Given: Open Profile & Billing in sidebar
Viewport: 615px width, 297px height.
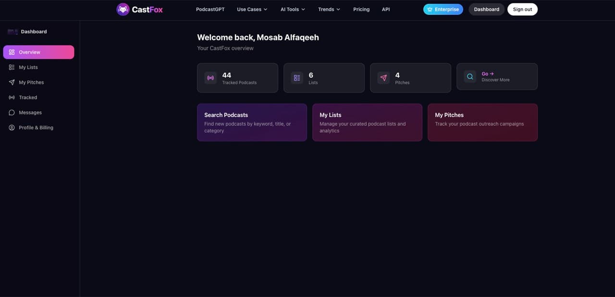Looking at the screenshot, I should pos(39,128).
